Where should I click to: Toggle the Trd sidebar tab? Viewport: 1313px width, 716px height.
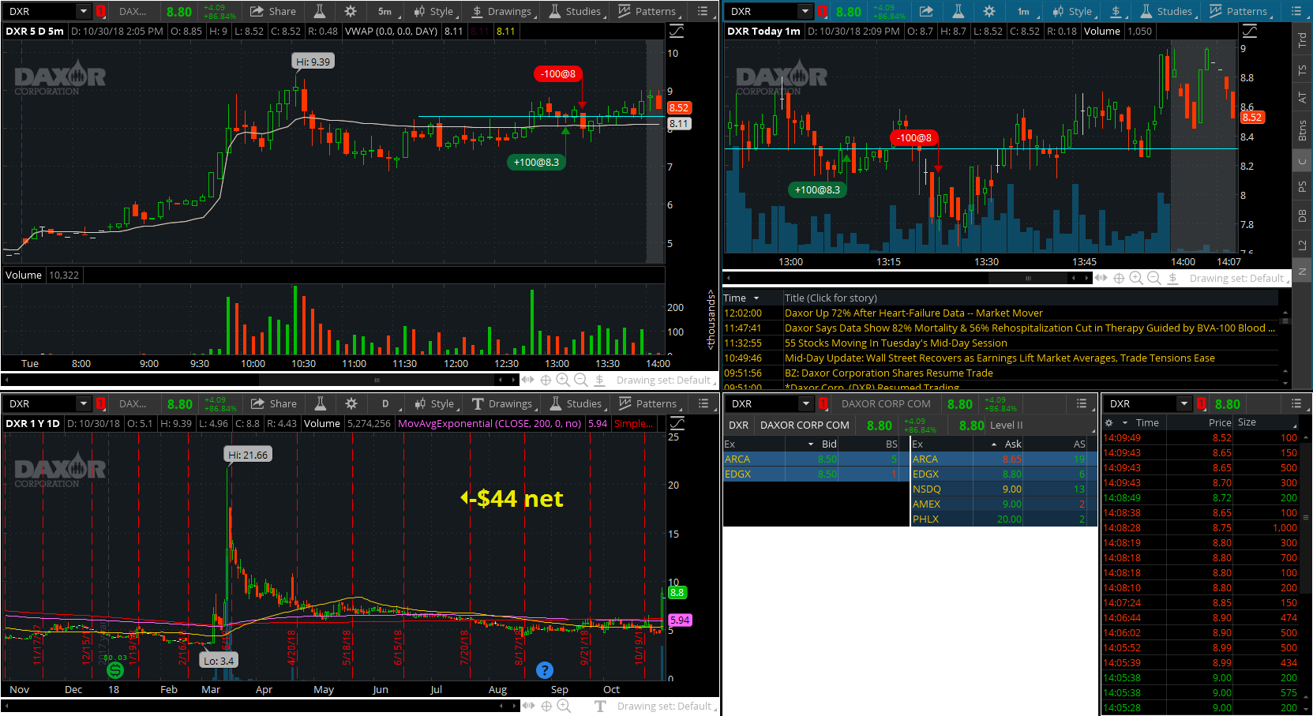click(x=1302, y=40)
